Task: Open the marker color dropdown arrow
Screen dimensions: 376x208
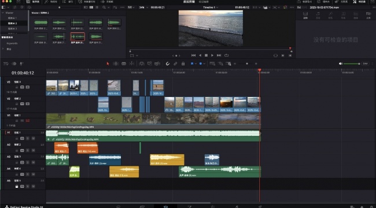Action: tap(204, 64)
